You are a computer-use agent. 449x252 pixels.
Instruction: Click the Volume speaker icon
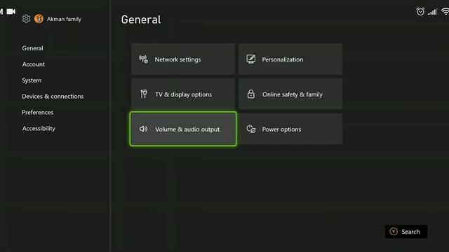(143, 129)
